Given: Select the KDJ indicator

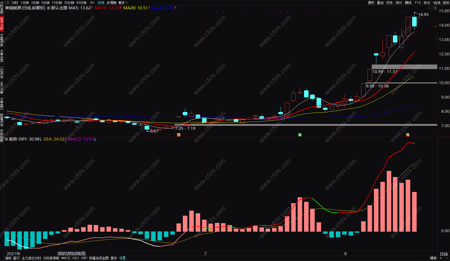Looking at the screenshot, I should tap(76, 258).
